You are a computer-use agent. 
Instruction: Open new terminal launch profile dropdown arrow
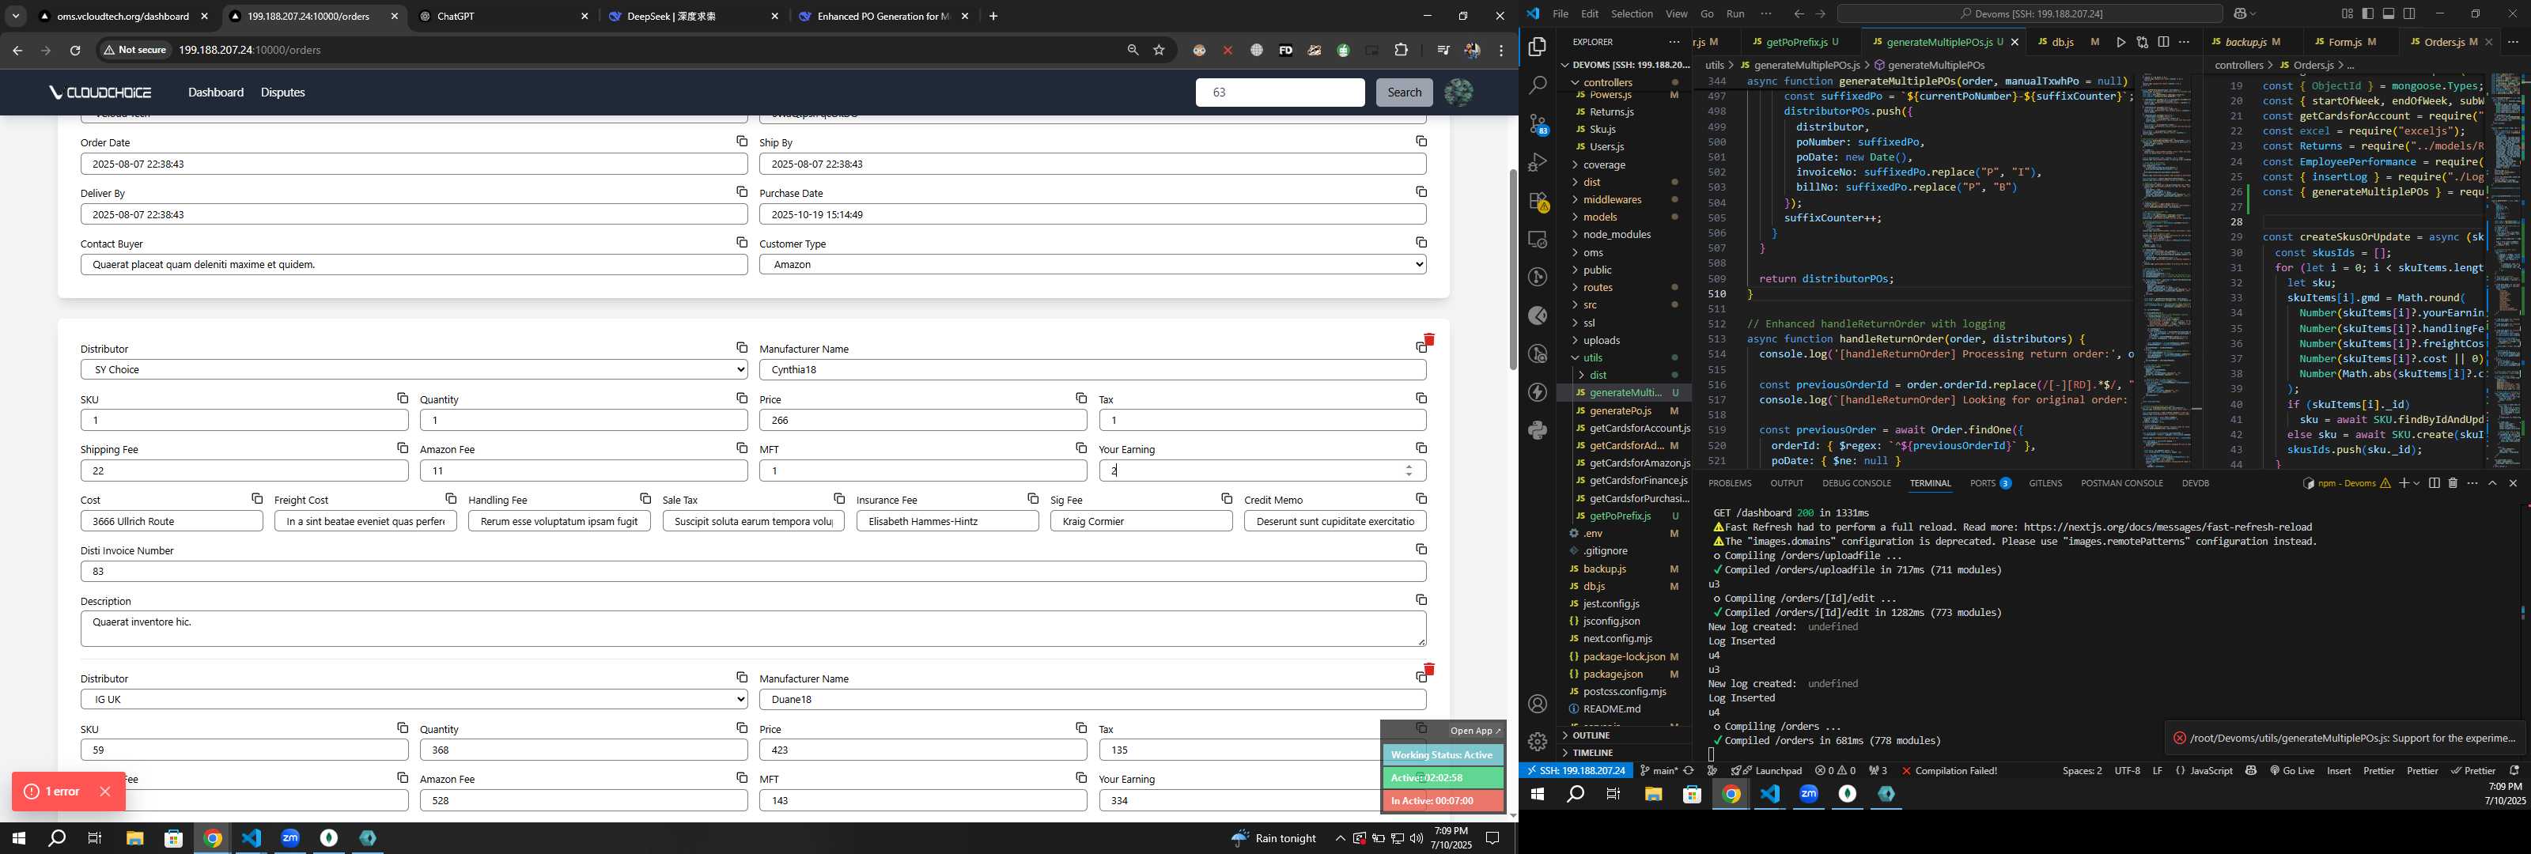coord(2416,483)
